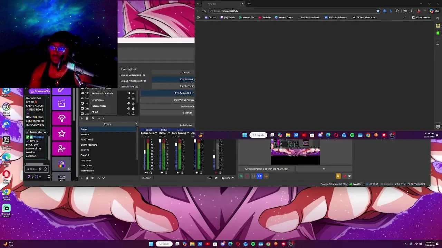Click the purple clapperboard clip button
Viewport: 442px width, 248px height.
[x=62, y=103]
